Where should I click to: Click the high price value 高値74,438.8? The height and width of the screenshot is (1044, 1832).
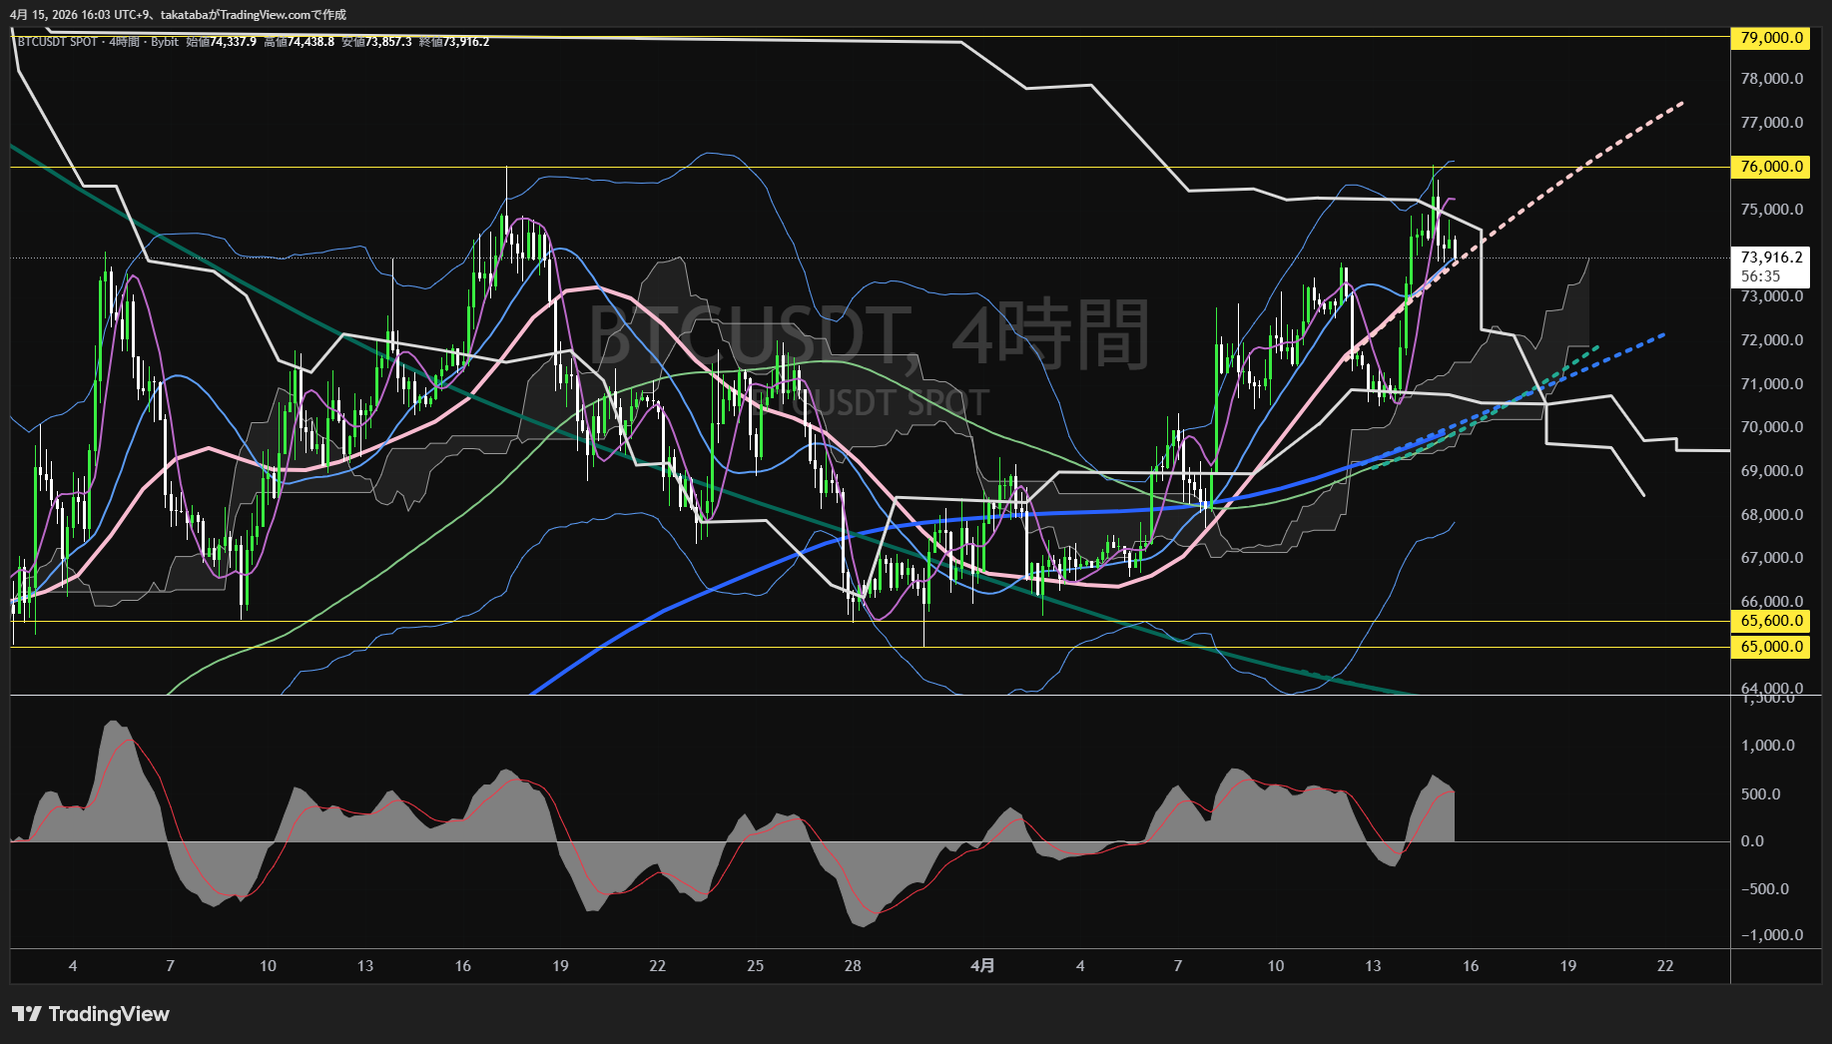[299, 42]
